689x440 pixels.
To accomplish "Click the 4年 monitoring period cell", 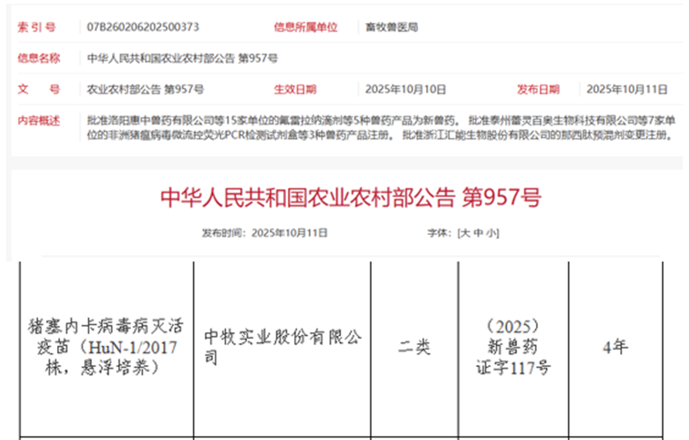I will 615,348.
